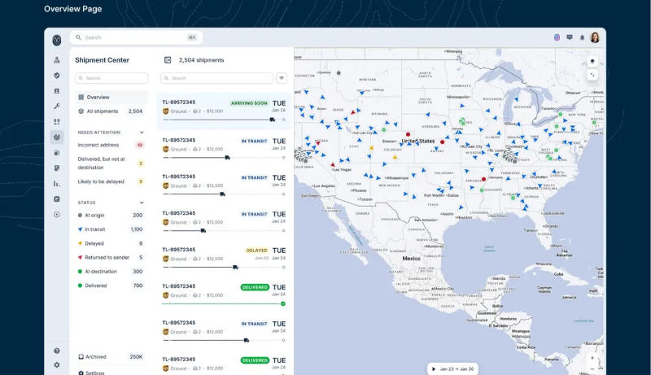Click the map fullscreen expand button

(592, 75)
